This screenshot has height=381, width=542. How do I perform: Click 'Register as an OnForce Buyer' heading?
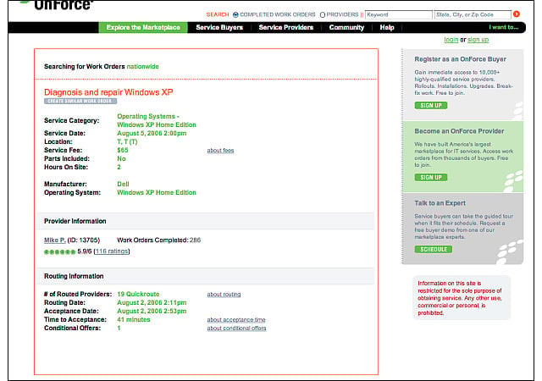(x=460, y=59)
